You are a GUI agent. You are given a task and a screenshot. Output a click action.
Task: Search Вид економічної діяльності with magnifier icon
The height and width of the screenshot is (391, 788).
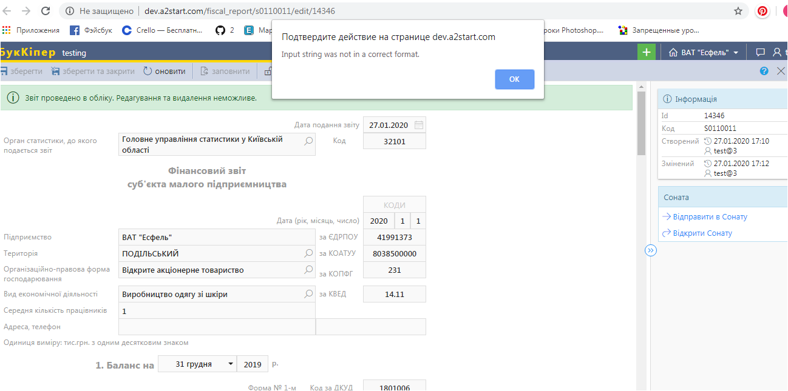(x=308, y=293)
